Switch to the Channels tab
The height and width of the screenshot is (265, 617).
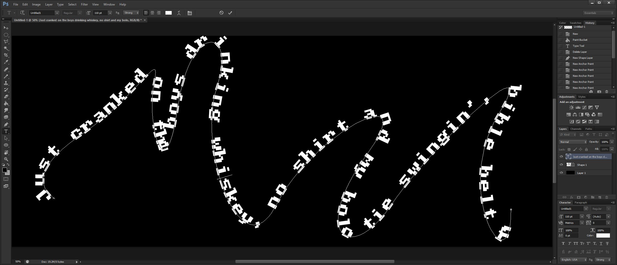click(x=575, y=129)
